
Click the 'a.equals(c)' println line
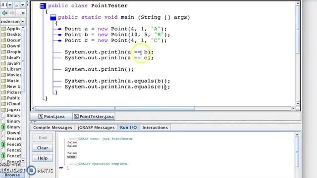[117, 87]
